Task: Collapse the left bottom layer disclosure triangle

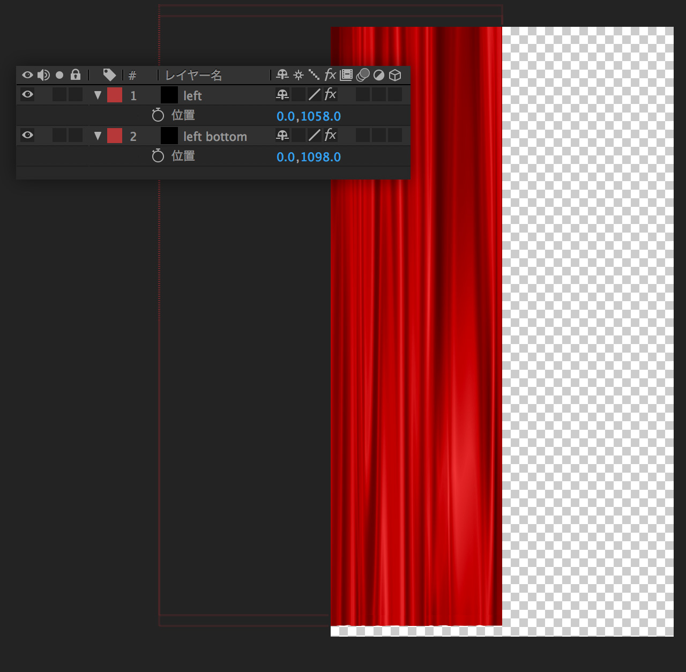Action: [98, 136]
